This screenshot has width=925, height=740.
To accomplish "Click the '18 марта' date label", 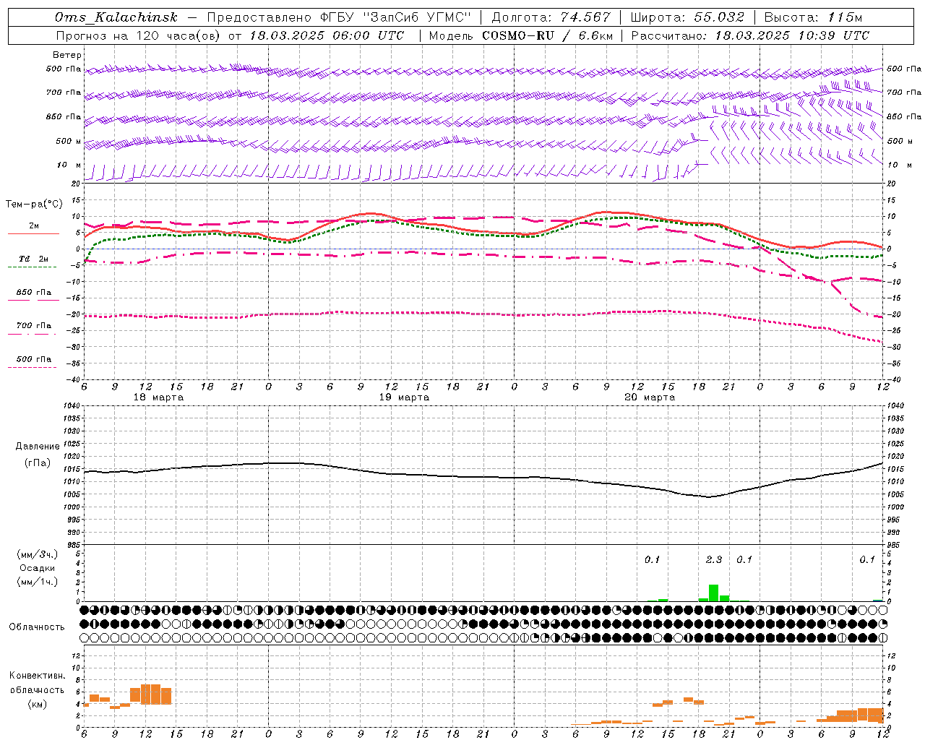I will pos(159,397).
